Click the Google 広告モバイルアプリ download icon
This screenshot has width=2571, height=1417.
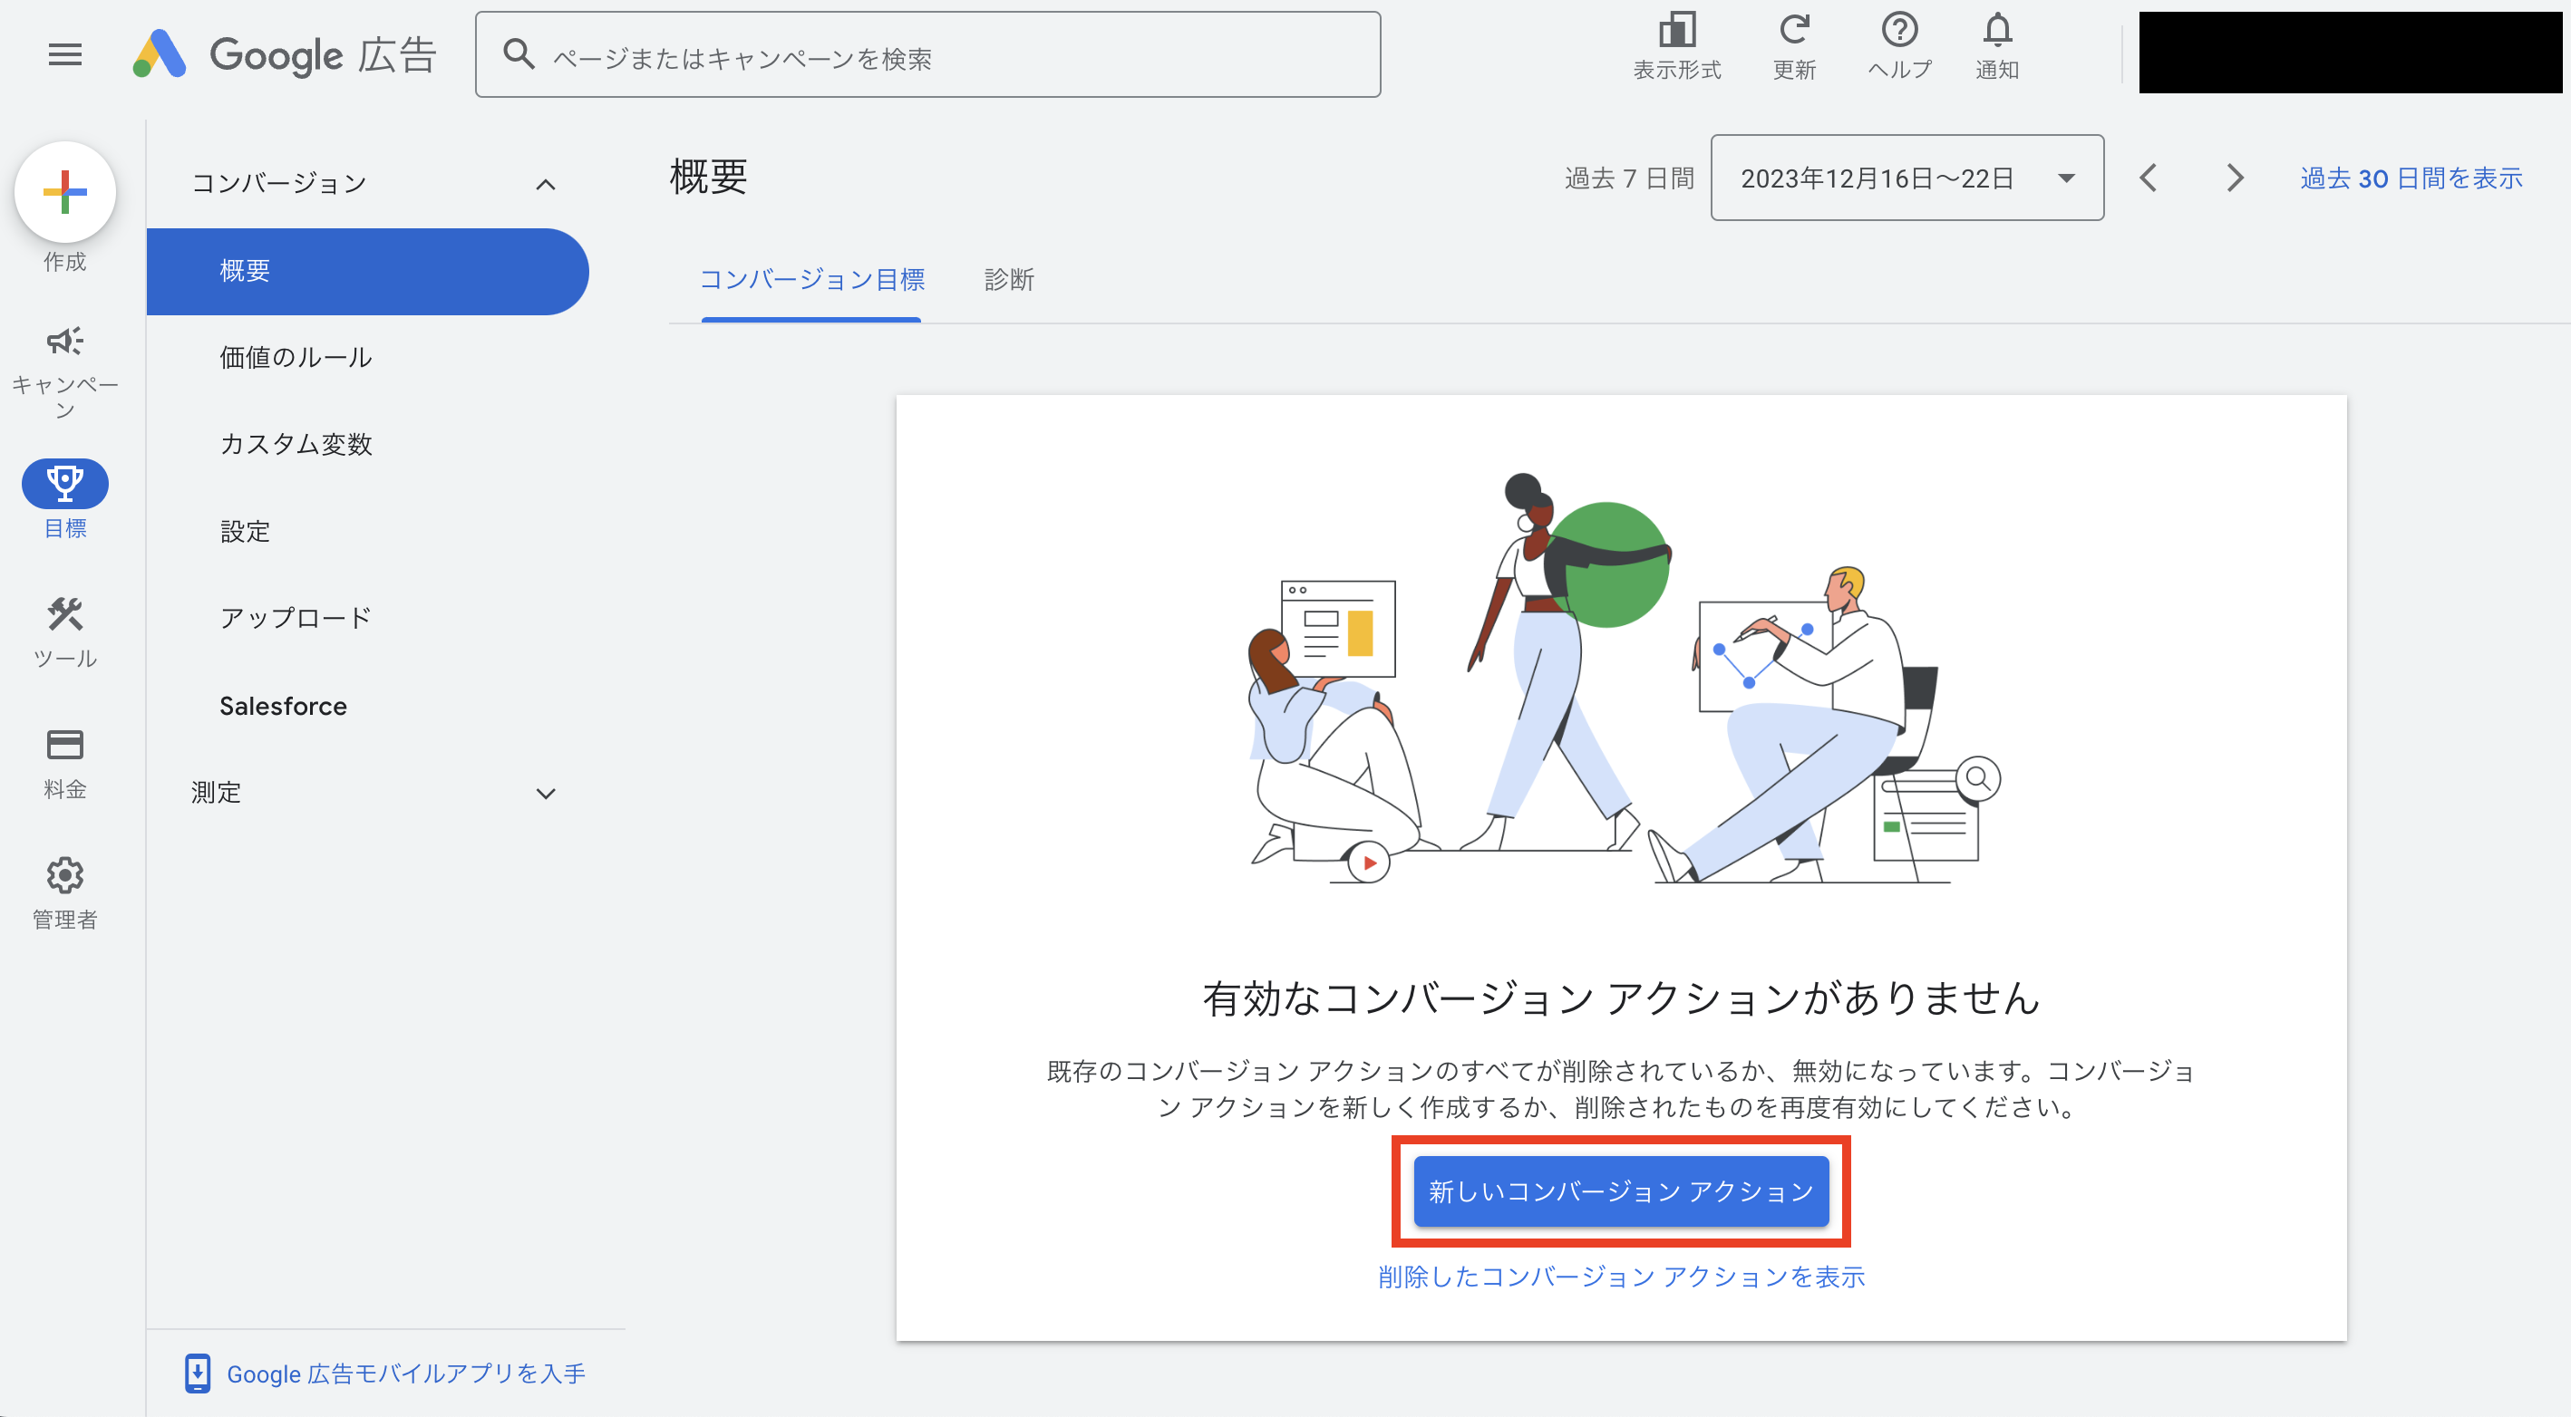(x=199, y=1374)
